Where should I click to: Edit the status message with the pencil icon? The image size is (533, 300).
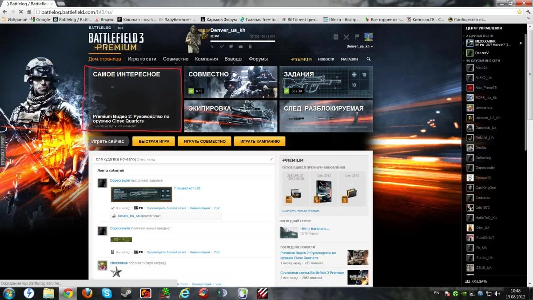coord(271,159)
